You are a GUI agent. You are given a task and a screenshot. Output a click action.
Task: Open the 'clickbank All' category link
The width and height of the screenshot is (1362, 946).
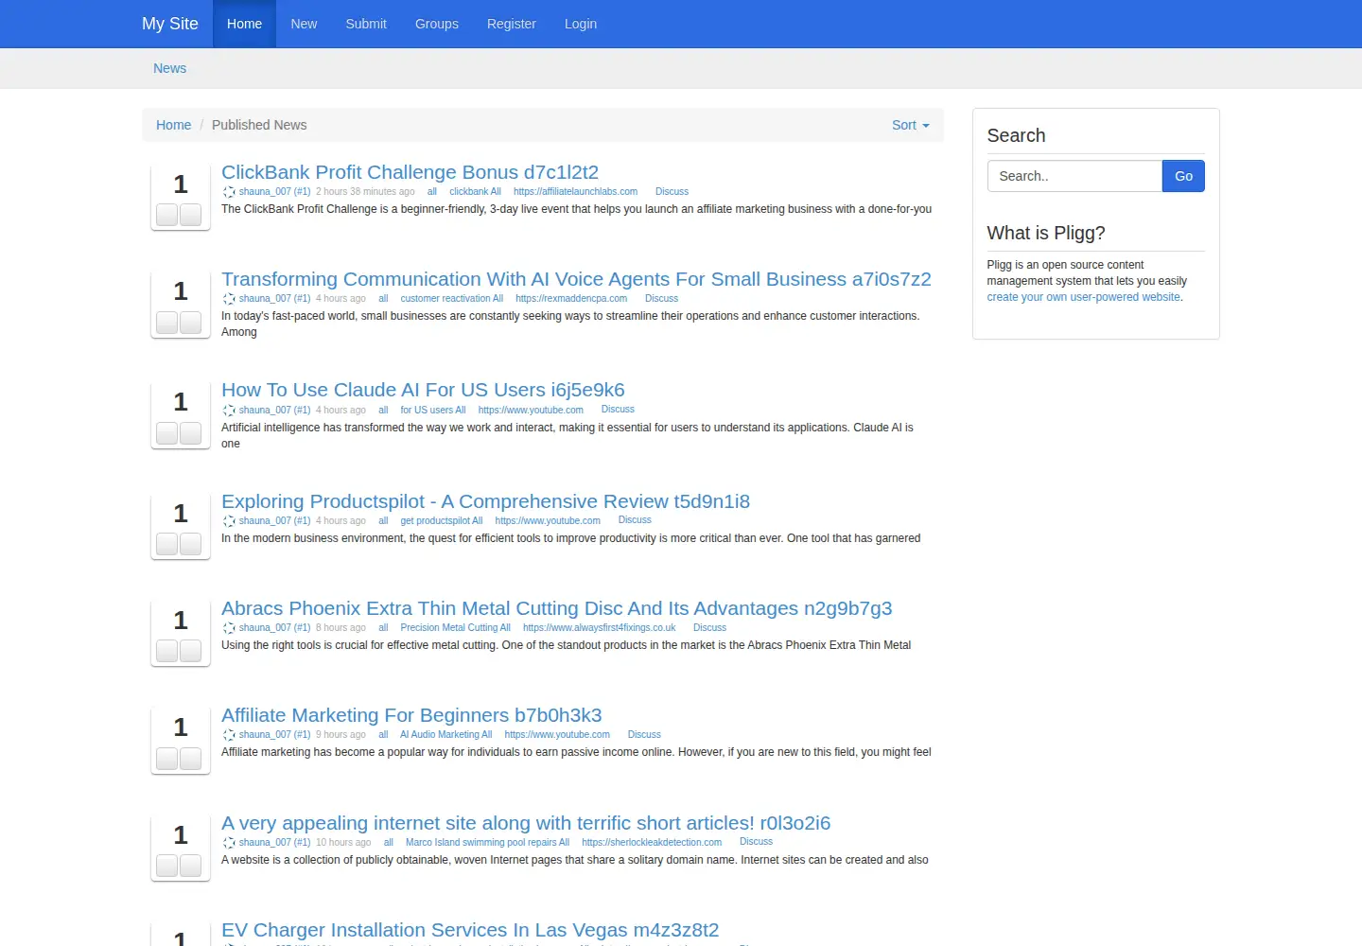475,192
